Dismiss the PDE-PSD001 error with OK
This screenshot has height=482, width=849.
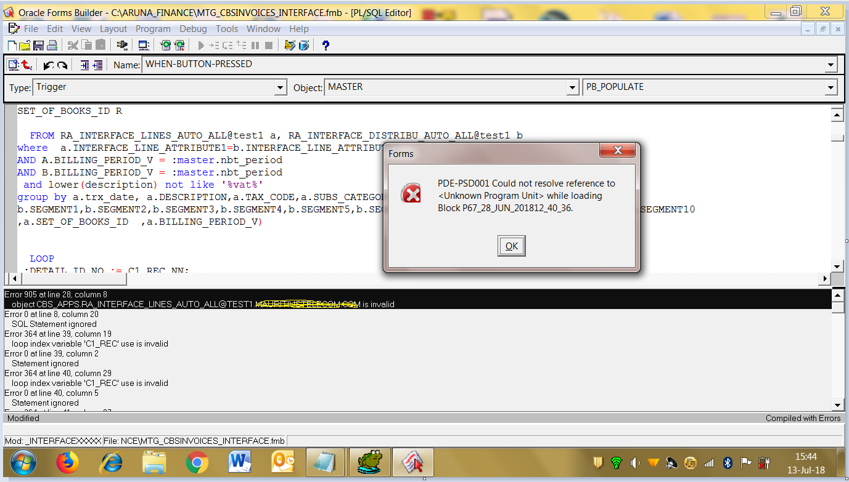coord(511,246)
